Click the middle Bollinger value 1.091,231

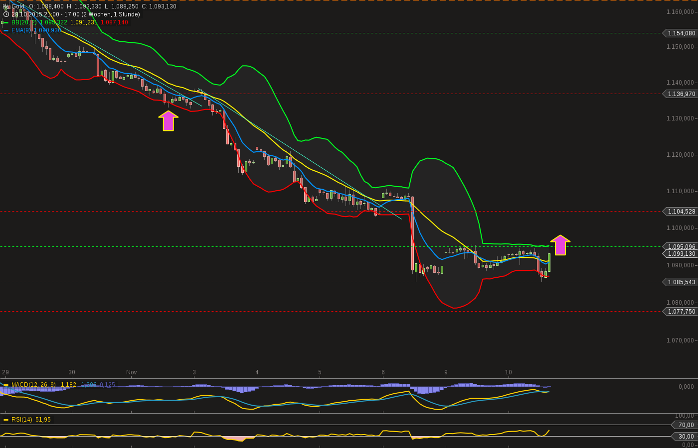pyautogui.click(x=84, y=22)
